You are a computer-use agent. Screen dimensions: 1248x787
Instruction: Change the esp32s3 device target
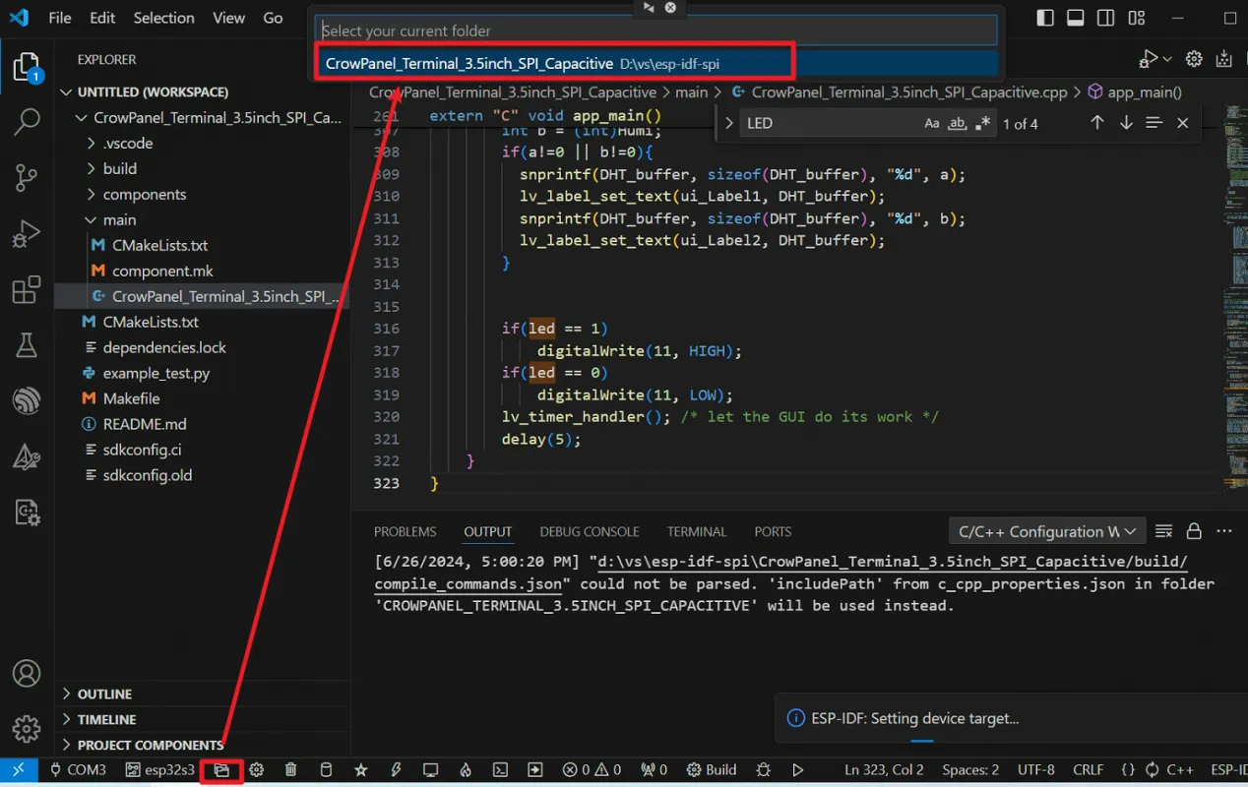[x=160, y=770]
